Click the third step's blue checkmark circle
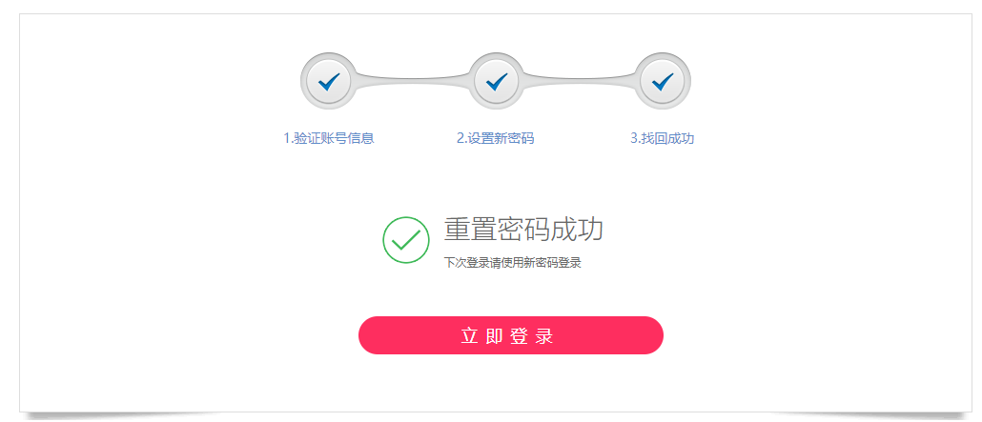982x422 pixels. tap(663, 82)
